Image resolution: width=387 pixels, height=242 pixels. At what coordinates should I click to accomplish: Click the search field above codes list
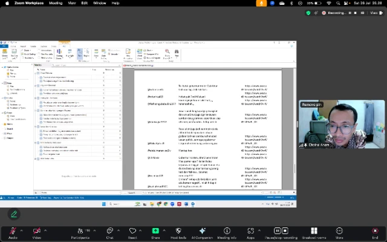point(86,65)
